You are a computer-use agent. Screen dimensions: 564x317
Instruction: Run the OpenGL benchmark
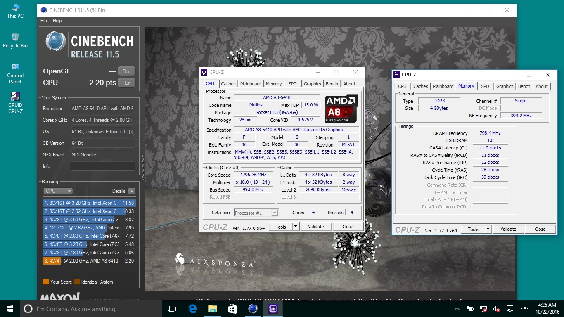coord(127,71)
